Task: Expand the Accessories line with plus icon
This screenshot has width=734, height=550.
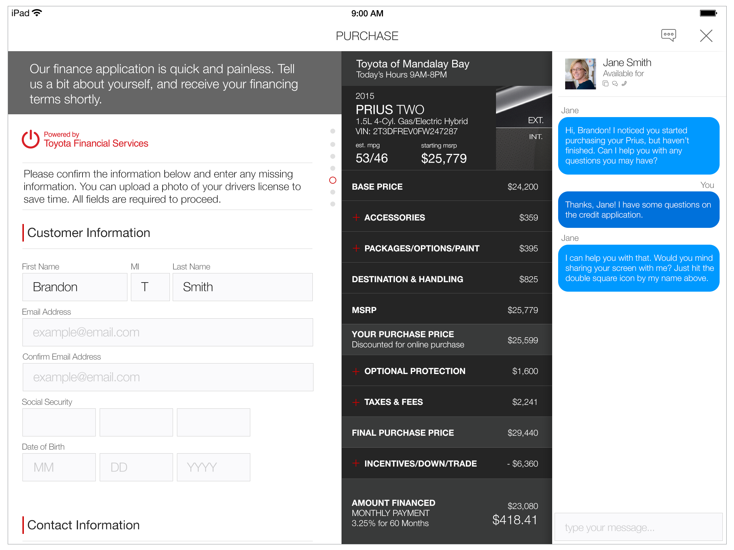Action: [356, 217]
